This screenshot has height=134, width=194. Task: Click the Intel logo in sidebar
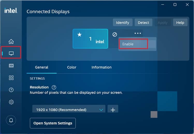[11, 11]
